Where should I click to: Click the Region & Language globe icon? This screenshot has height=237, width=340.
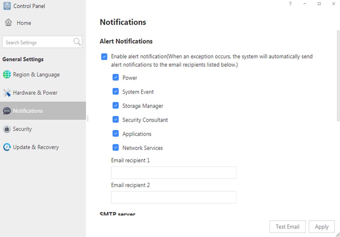7,74
